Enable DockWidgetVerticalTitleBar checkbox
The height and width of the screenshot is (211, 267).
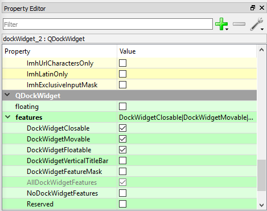pyautogui.click(x=122, y=161)
